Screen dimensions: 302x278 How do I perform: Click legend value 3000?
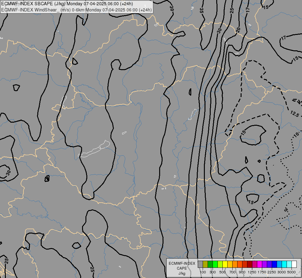pyautogui.click(x=282, y=272)
